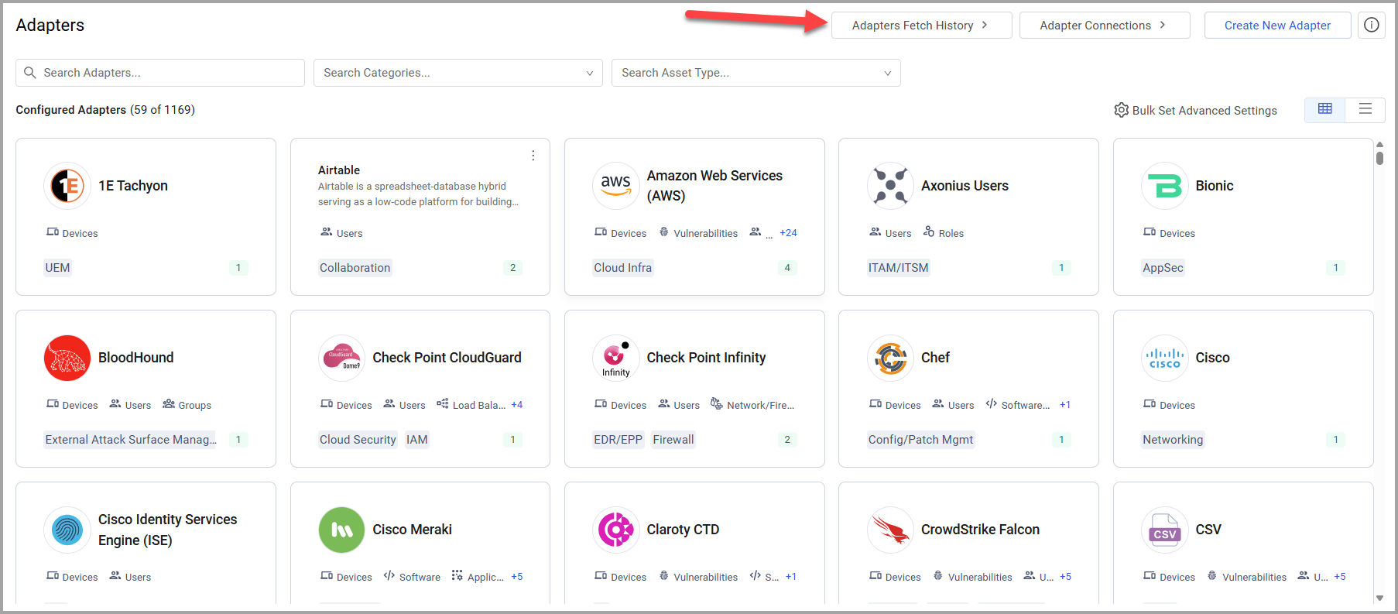Click the AppSec category tag
The width and height of the screenshot is (1398, 614).
tap(1163, 268)
